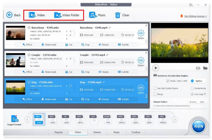Open codec Option for Barcelona video
Screen dimensions: 212x140
click(x=141, y=34)
